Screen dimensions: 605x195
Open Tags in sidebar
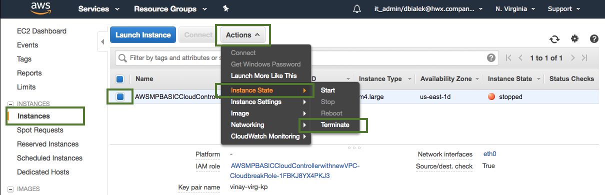point(24,59)
